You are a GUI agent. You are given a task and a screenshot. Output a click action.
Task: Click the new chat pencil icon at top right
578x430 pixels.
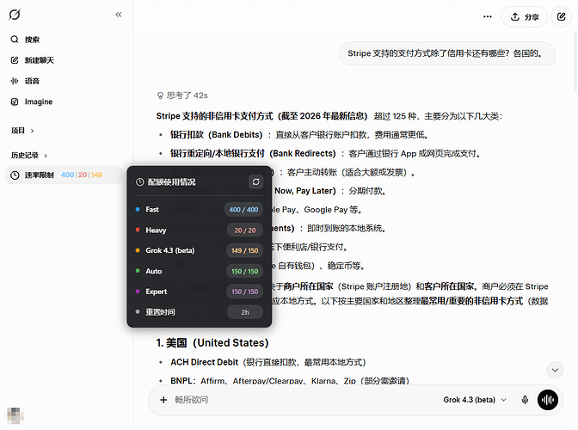coord(561,16)
